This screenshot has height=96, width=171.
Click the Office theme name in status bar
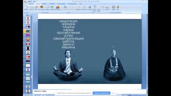tap(37, 95)
